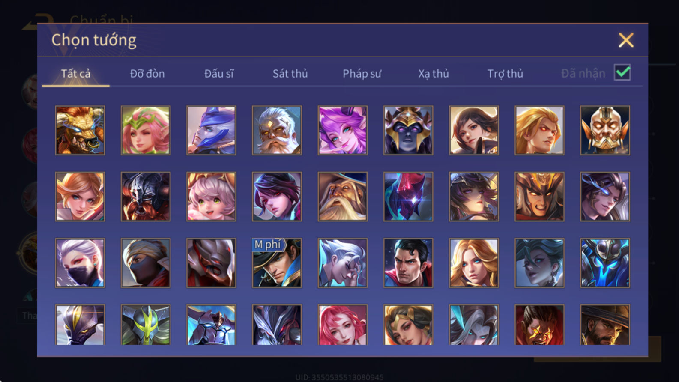The height and width of the screenshot is (382, 679).
Task: Select the wizard with pointed hat
Action: pyautogui.click(x=342, y=197)
